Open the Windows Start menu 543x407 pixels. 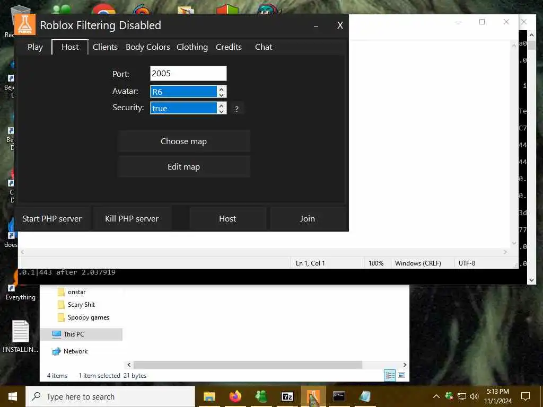13,396
